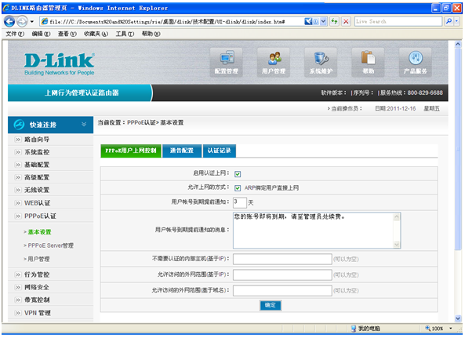The image size is (465, 338).
Task: Click the 日期:2011-12-16 text
Action: pos(395,109)
